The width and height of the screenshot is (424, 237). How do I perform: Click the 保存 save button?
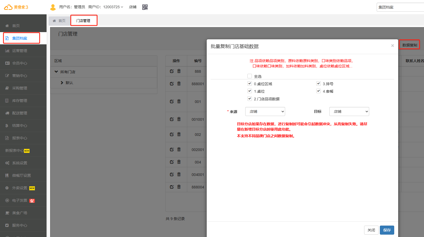pyautogui.click(x=387, y=230)
